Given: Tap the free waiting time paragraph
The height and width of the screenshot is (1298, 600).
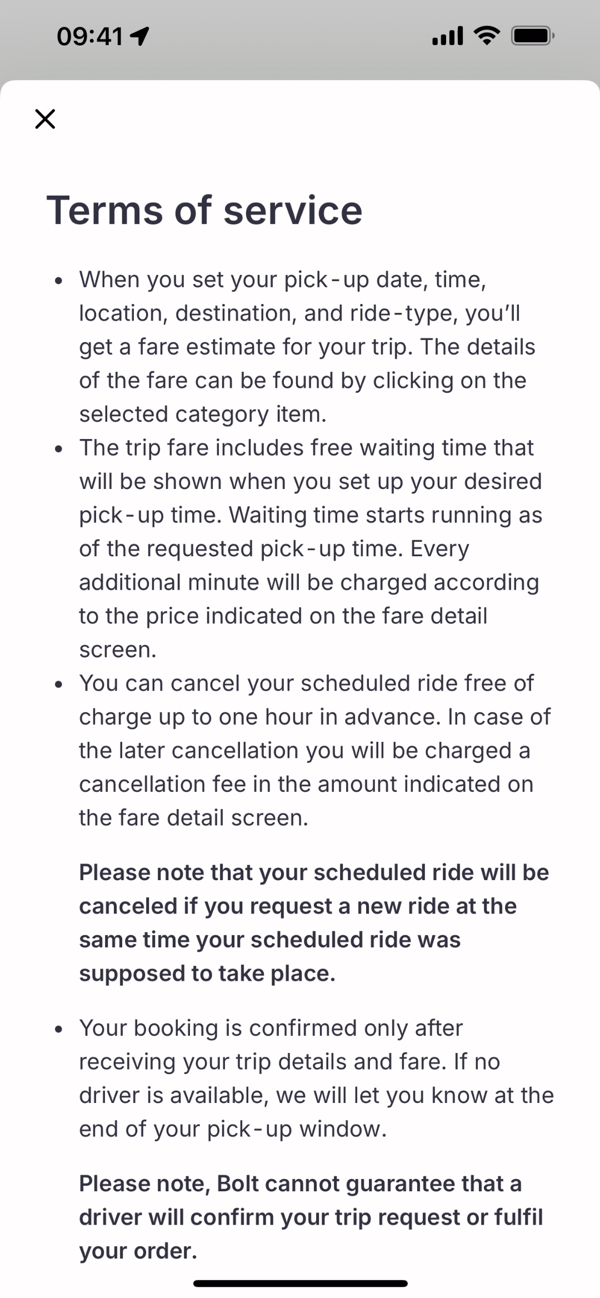Looking at the screenshot, I should [x=309, y=548].
